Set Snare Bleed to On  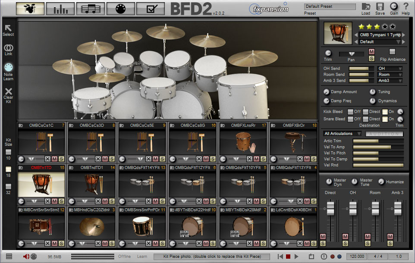[x=385, y=119]
